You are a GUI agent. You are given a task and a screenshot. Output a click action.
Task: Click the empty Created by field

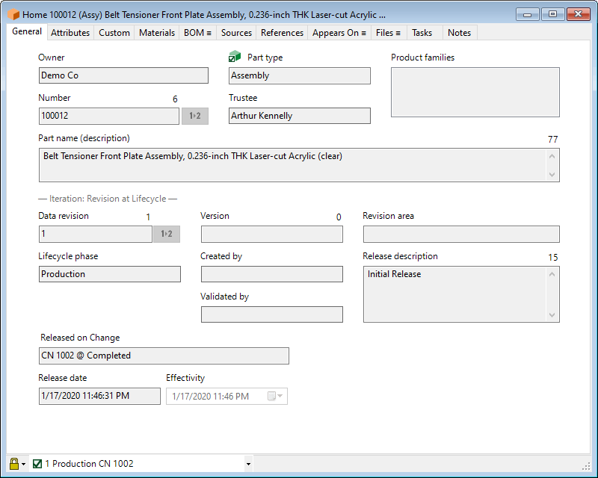click(272, 274)
